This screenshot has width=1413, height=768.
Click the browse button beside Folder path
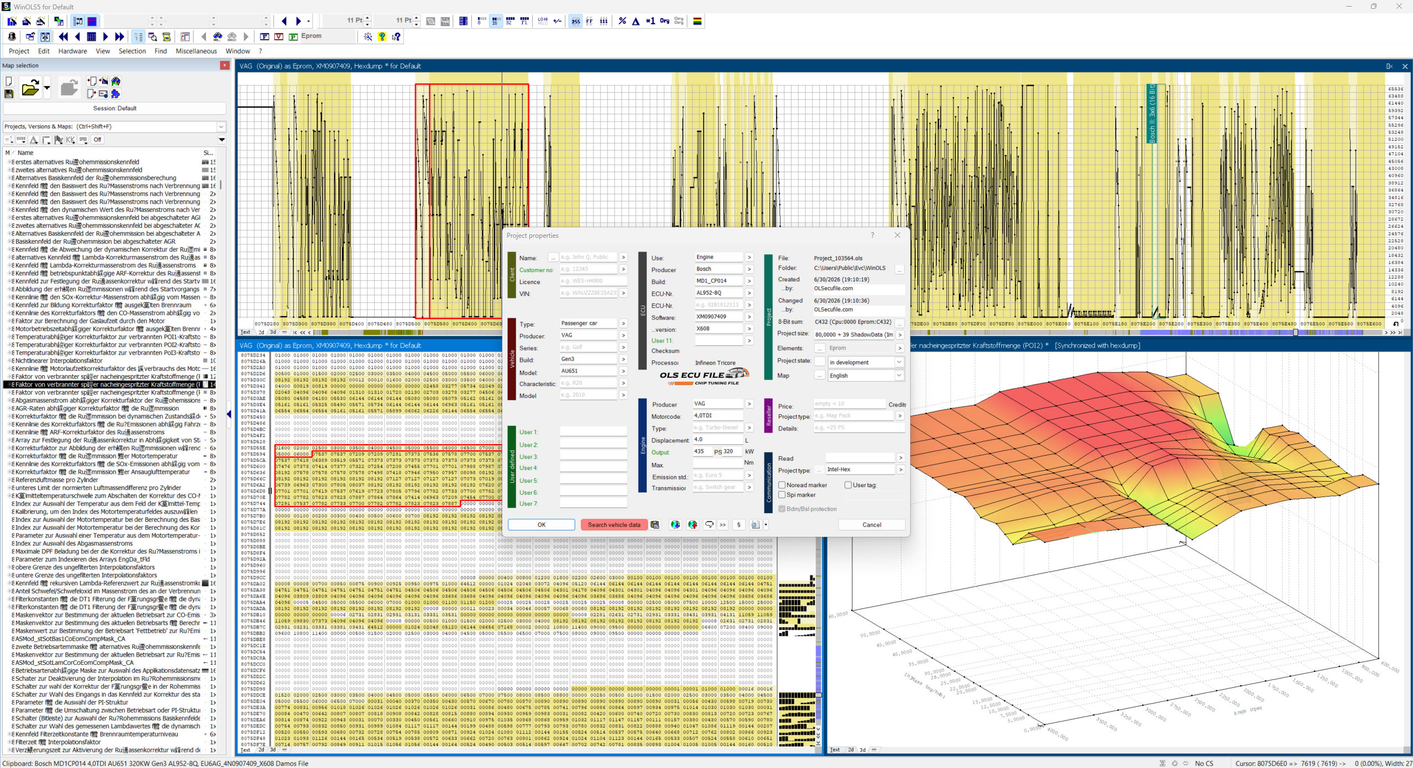900,269
